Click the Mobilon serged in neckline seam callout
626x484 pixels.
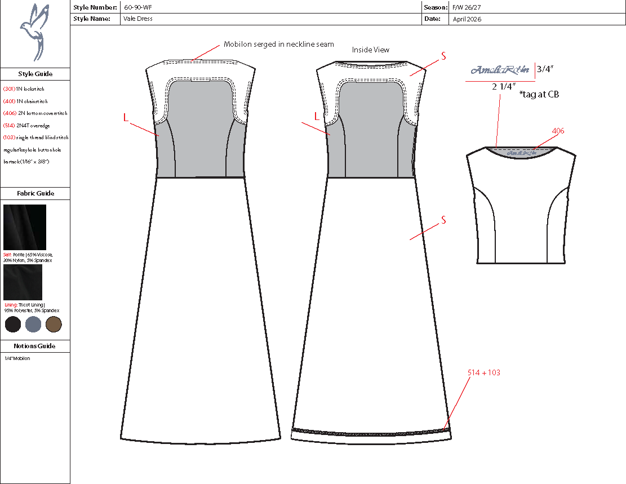(x=279, y=44)
